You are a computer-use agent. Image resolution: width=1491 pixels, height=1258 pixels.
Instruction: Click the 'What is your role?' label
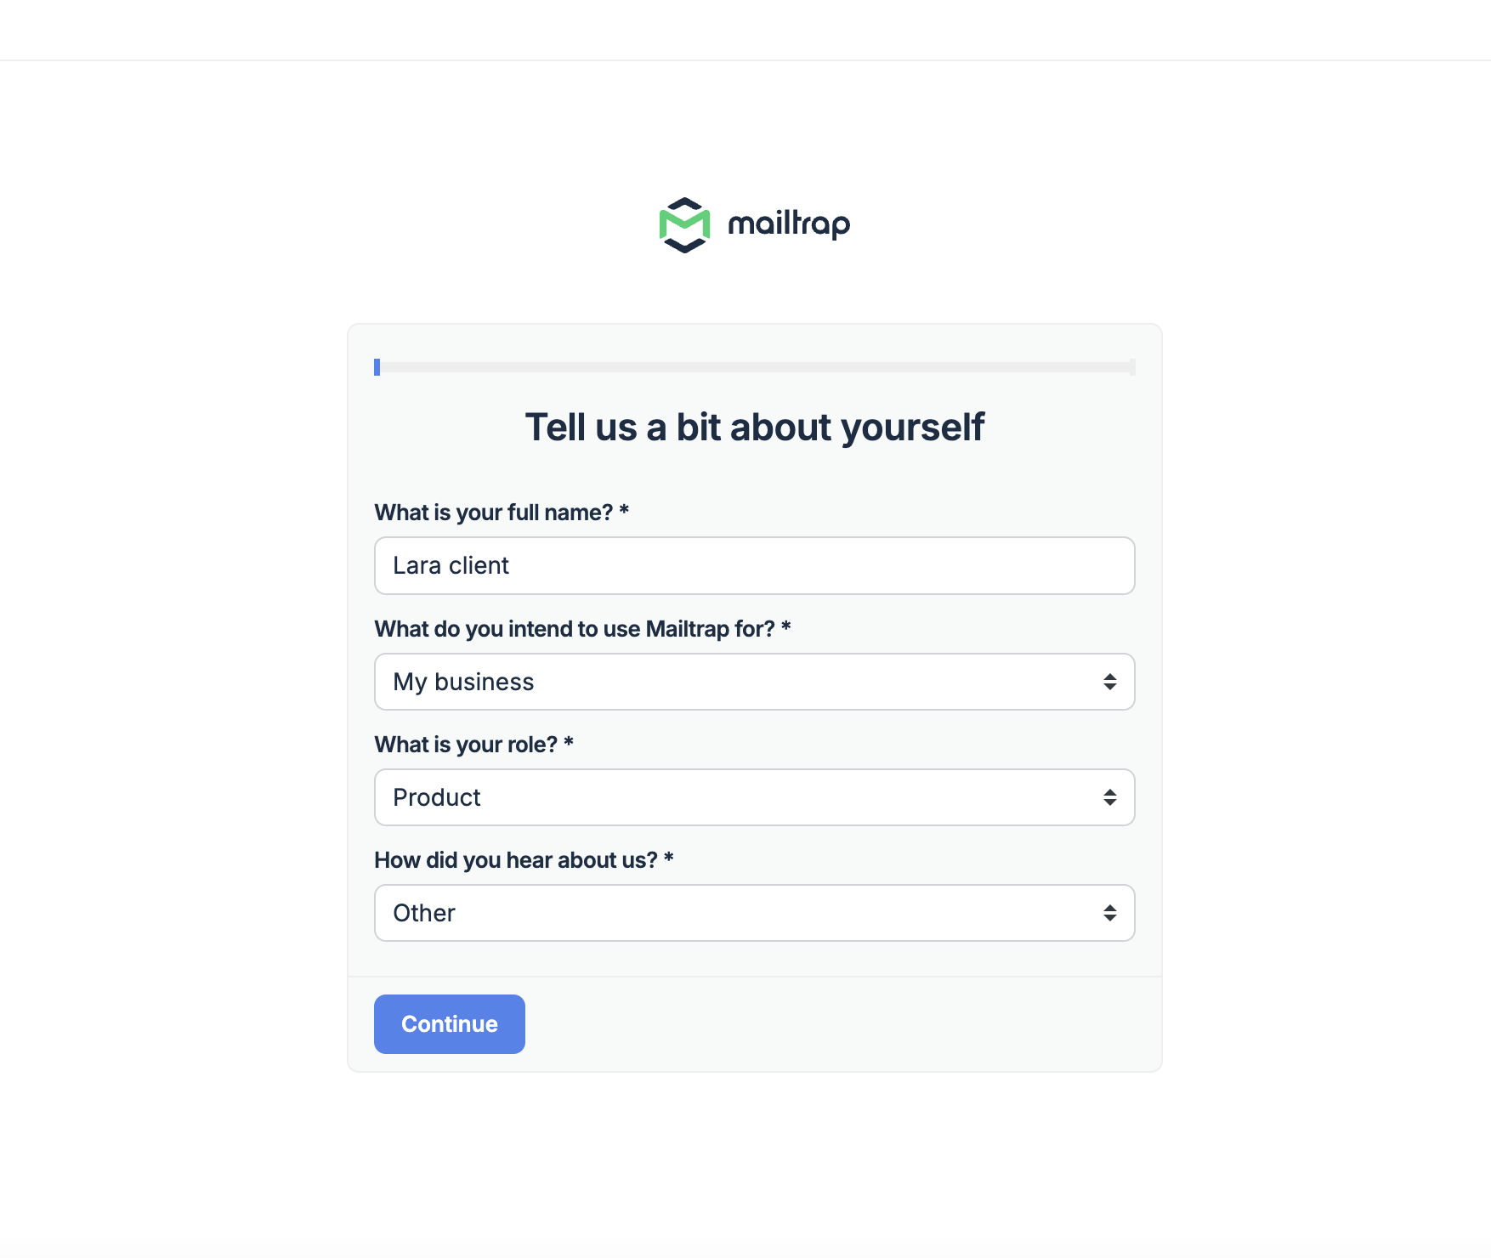pyautogui.click(x=465, y=745)
